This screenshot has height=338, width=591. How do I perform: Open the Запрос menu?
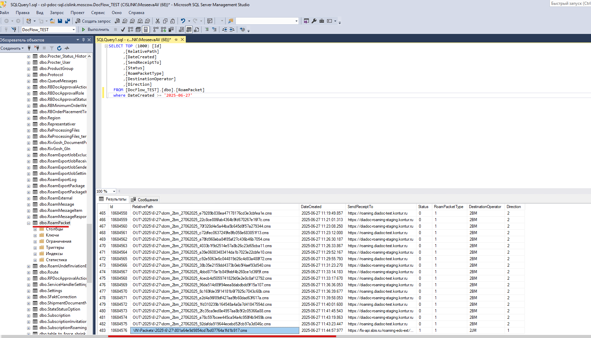coord(57,13)
